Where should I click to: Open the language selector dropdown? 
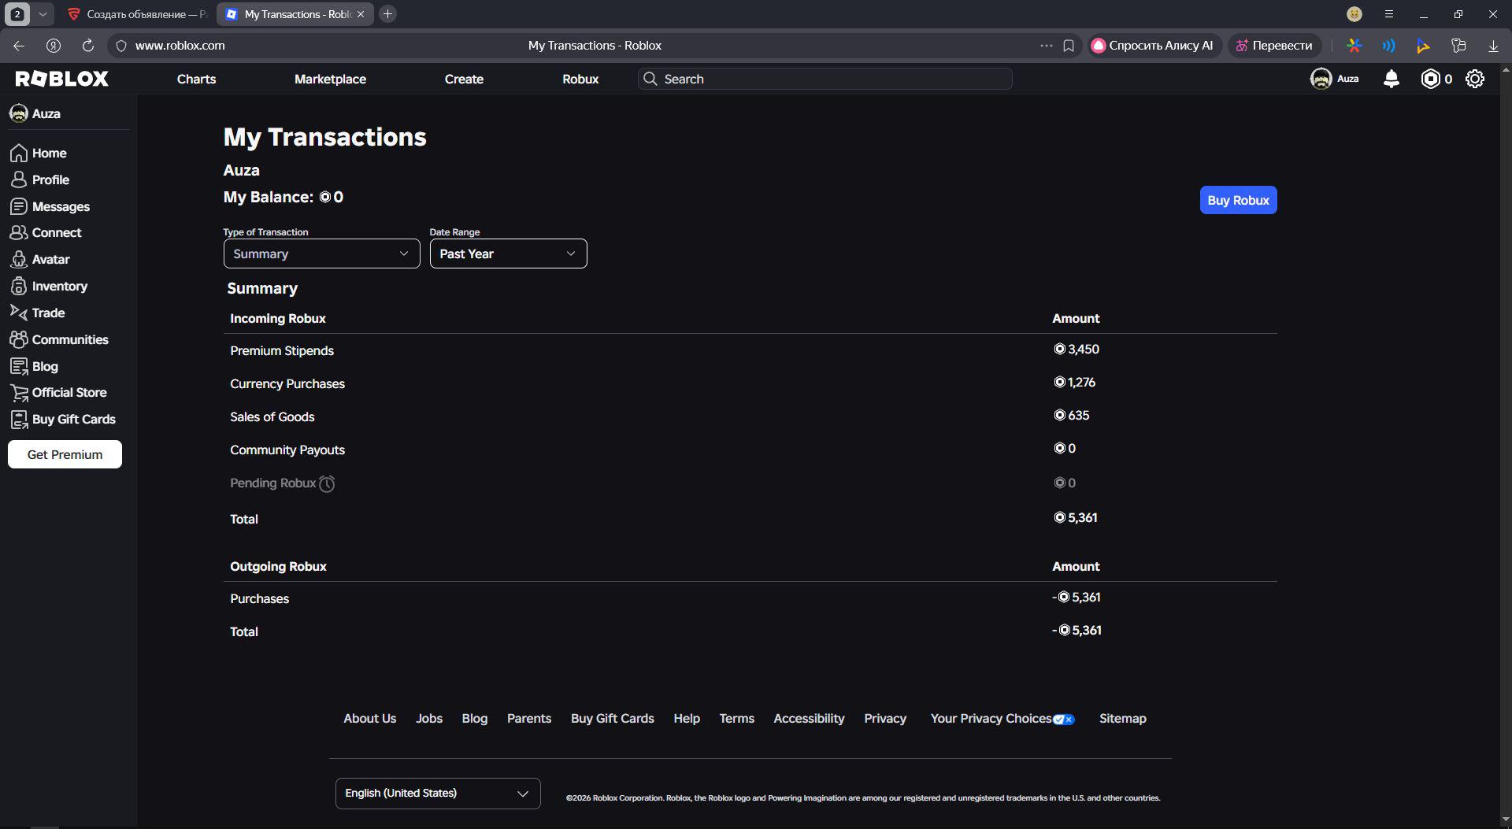coord(438,794)
